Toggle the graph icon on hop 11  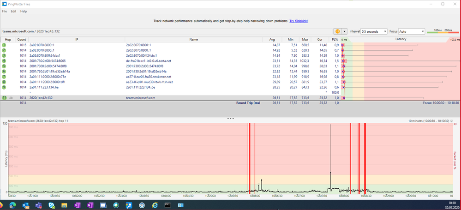(11, 98)
